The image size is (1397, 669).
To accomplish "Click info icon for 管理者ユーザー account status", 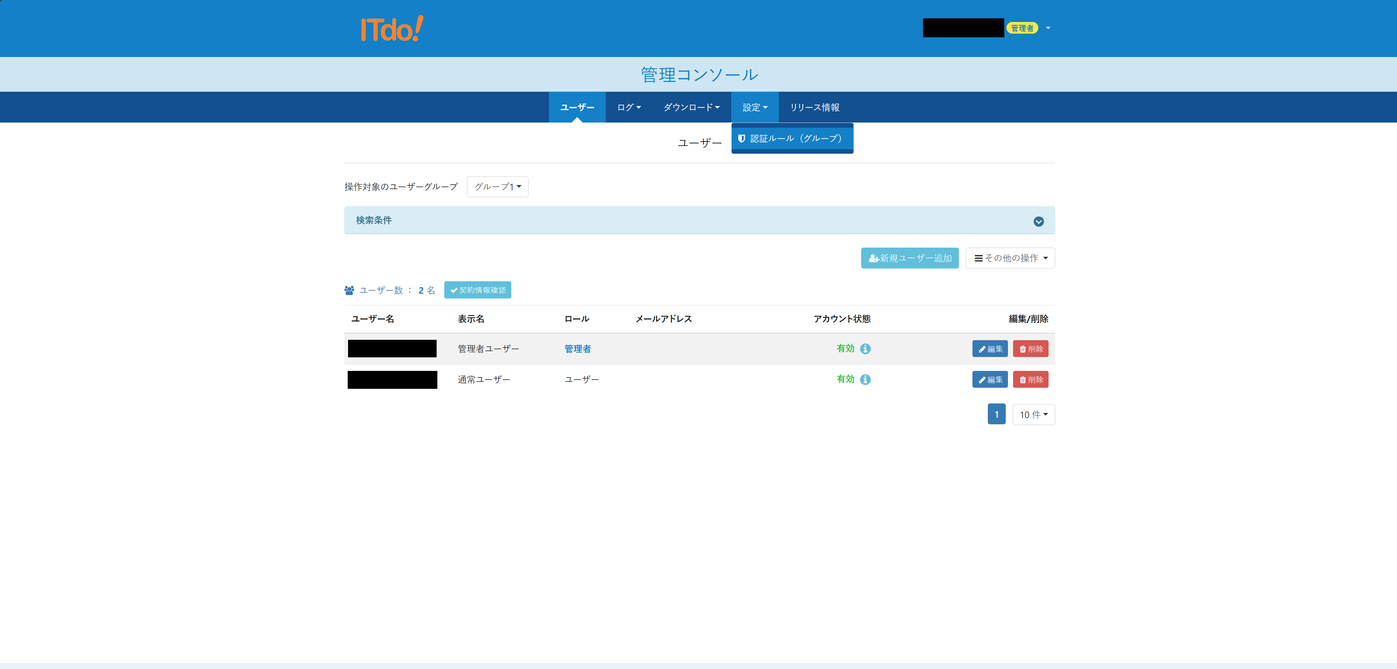I will [866, 349].
